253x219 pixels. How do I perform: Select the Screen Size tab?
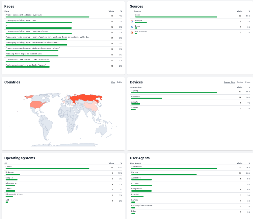(x=229, y=82)
